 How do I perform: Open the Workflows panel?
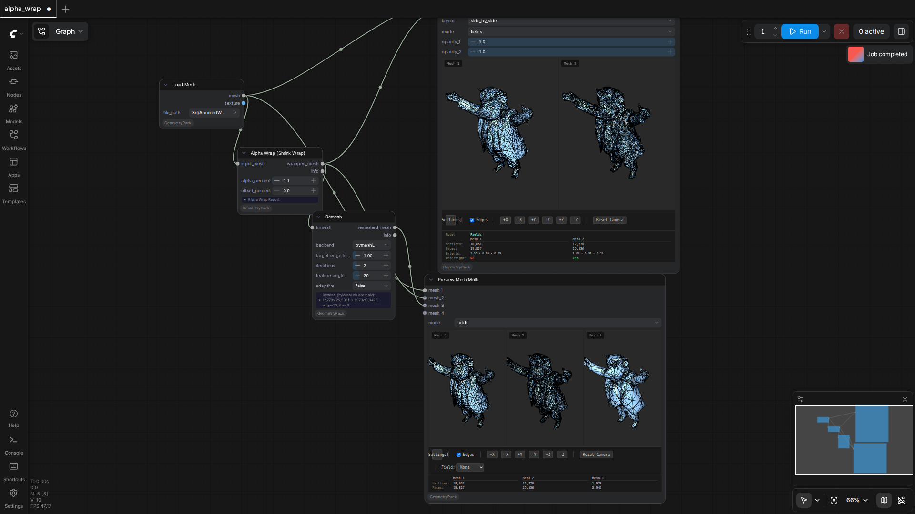(x=14, y=140)
